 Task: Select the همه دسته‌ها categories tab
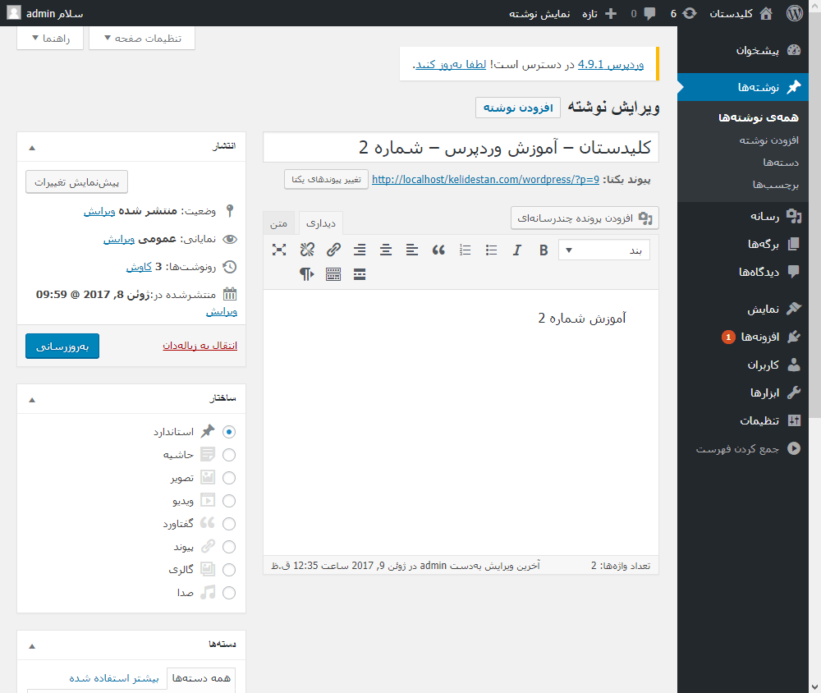[201, 678]
